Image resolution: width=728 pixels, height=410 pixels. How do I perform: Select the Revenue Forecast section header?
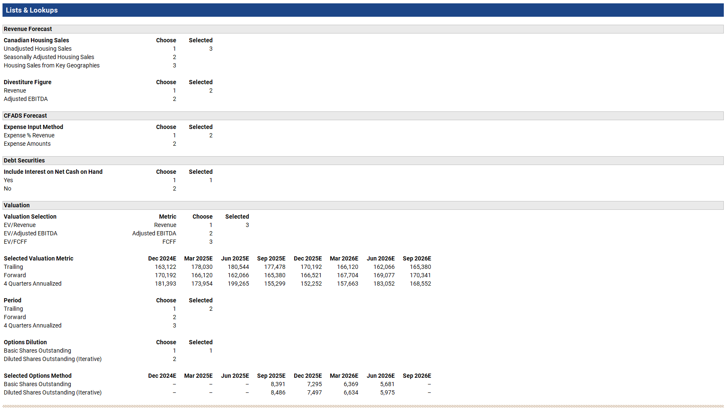coord(363,29)
